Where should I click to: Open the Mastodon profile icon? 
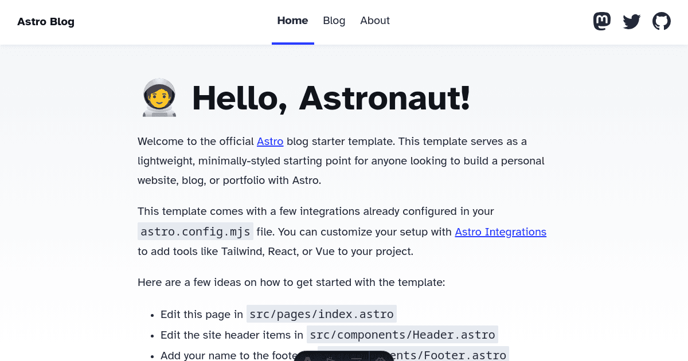pyautogui.click(x=602, y=21)
